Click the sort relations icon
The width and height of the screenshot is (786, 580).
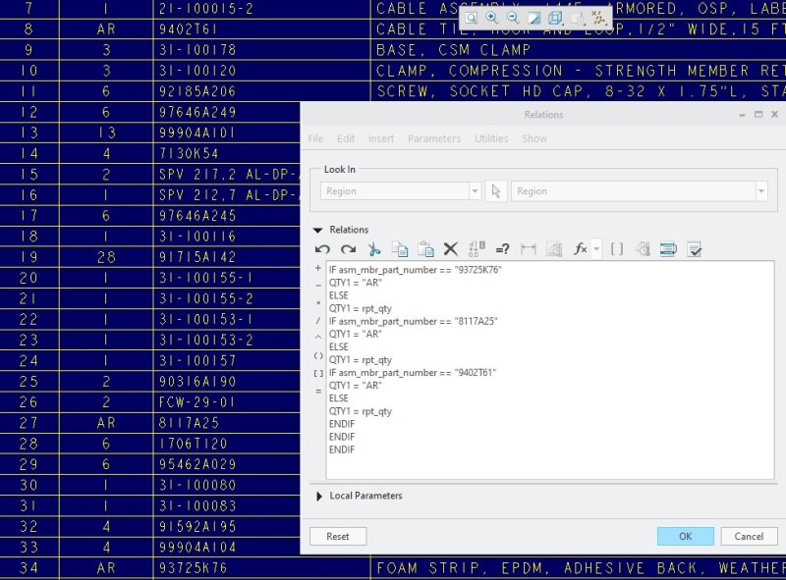668,249
